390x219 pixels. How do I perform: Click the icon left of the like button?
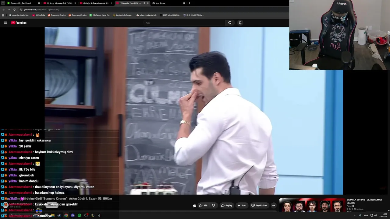194,206
